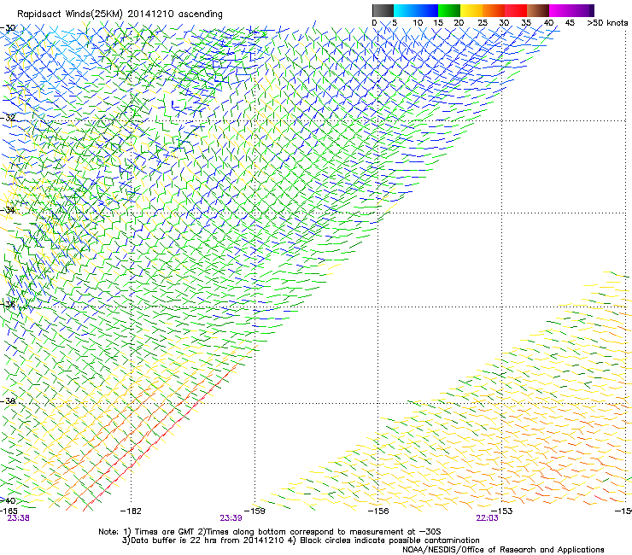Click the note line starting 'Note: 1) Times are GMT'

[270, 532]
